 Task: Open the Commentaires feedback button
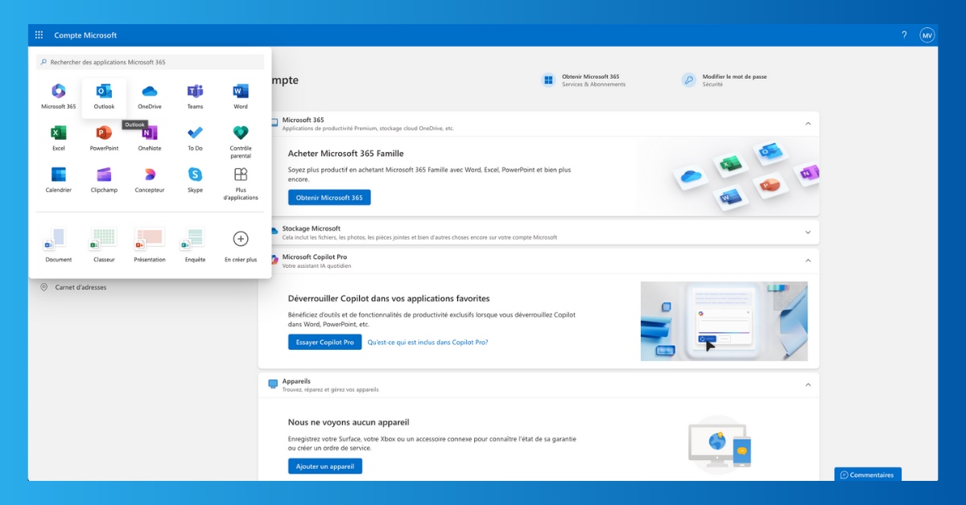pos(868,474)
